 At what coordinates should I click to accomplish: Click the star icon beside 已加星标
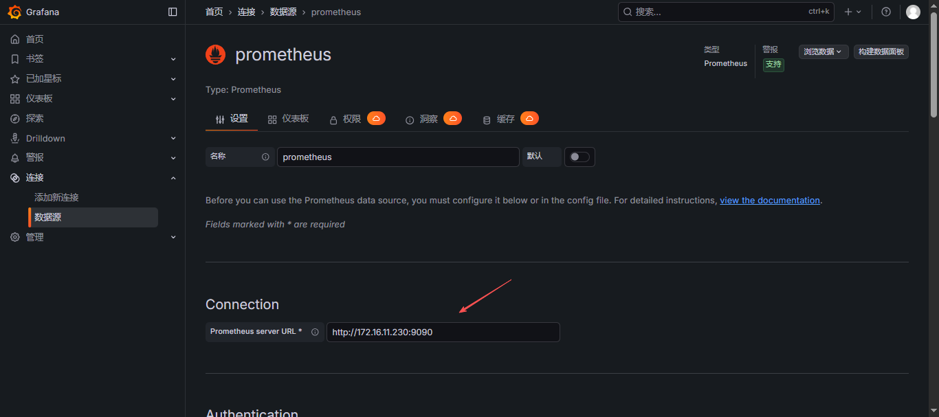(14, 79)
